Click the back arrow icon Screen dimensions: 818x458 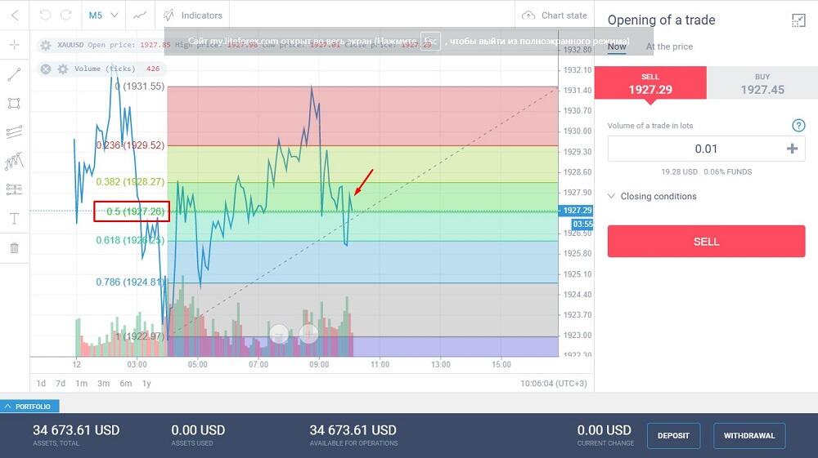click(15, 15)
